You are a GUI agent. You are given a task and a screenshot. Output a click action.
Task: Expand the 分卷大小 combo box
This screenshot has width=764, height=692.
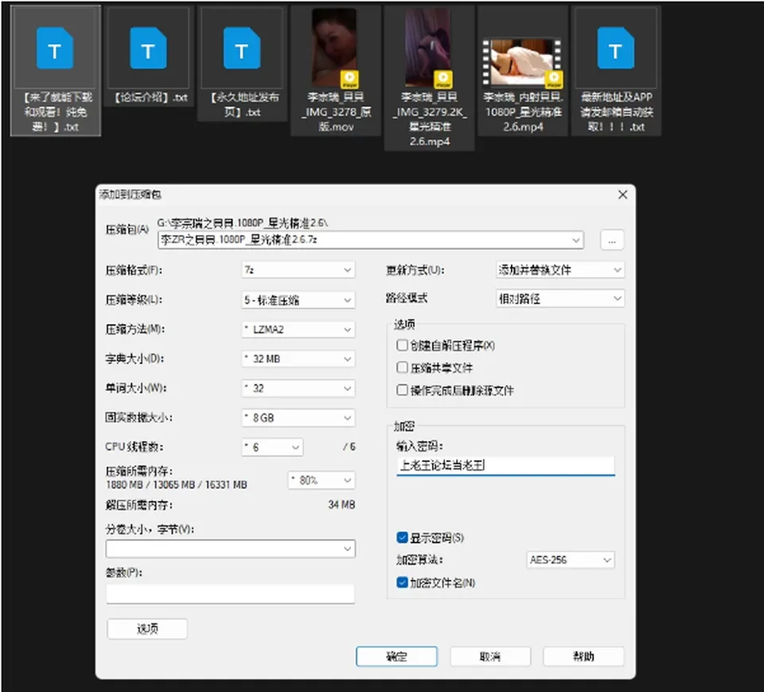click(x=231, y=549)
